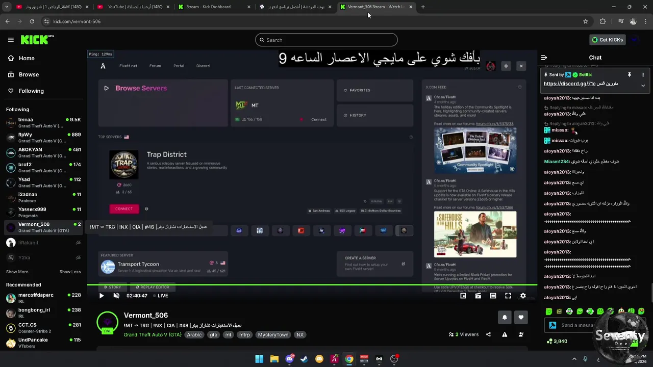The width and height of the screenshot is (653, 367).
Task: Open the Grand Theft Auto V category link
Action: [153, 335]
